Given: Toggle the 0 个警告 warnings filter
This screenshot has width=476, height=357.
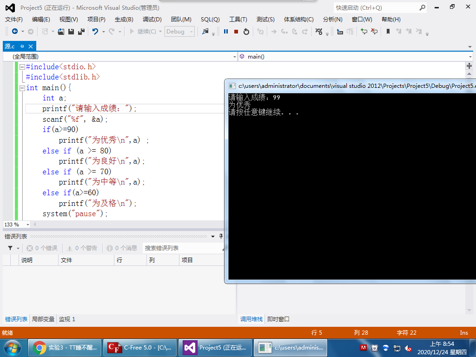Looking at the screenshot, I should (x=82, y=248).
